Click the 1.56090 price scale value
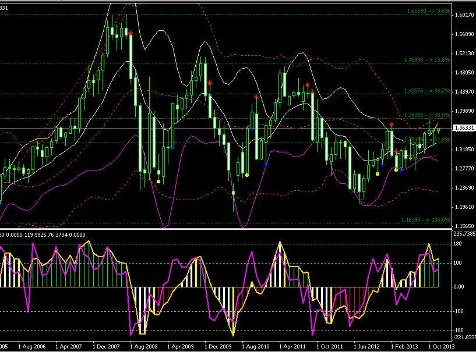The height and width of the screenshot is (352, 476). (464, 34)
